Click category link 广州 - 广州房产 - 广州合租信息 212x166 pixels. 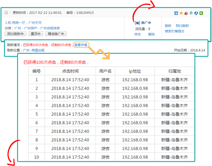(37, 28)
